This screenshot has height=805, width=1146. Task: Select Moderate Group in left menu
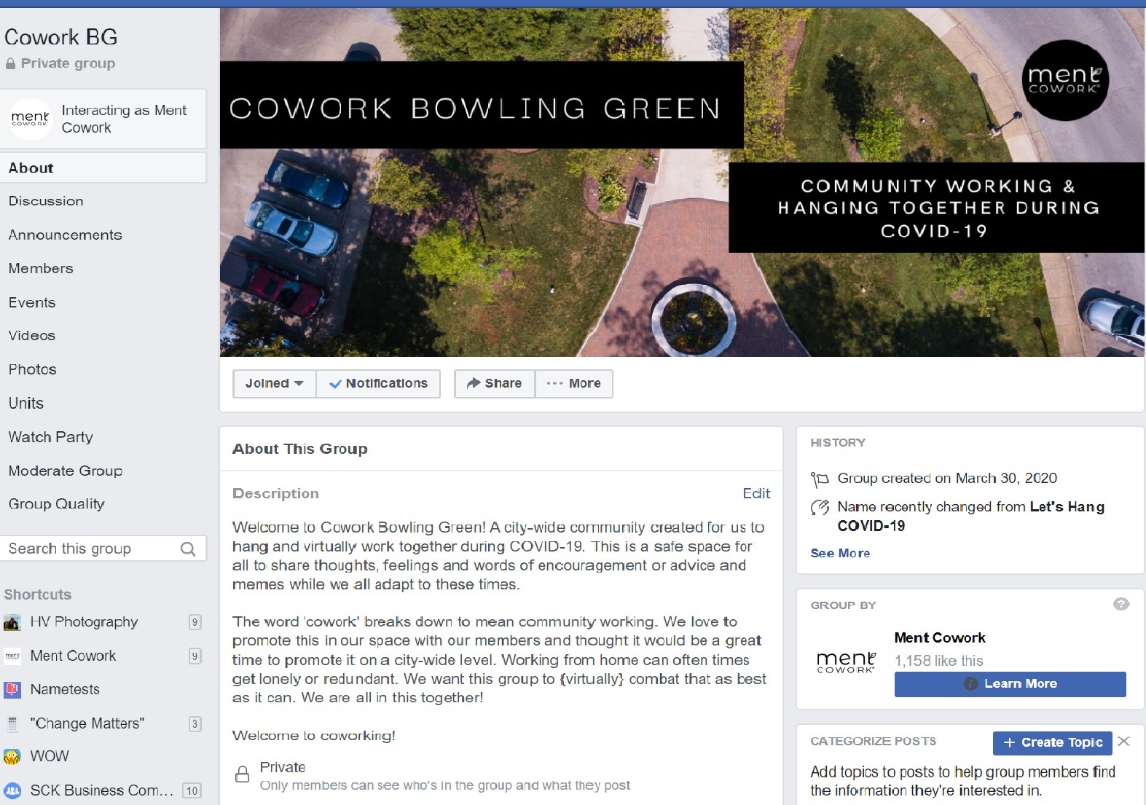pos(66,471)
